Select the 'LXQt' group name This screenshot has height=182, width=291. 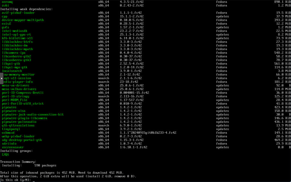[x=5, y=154]
